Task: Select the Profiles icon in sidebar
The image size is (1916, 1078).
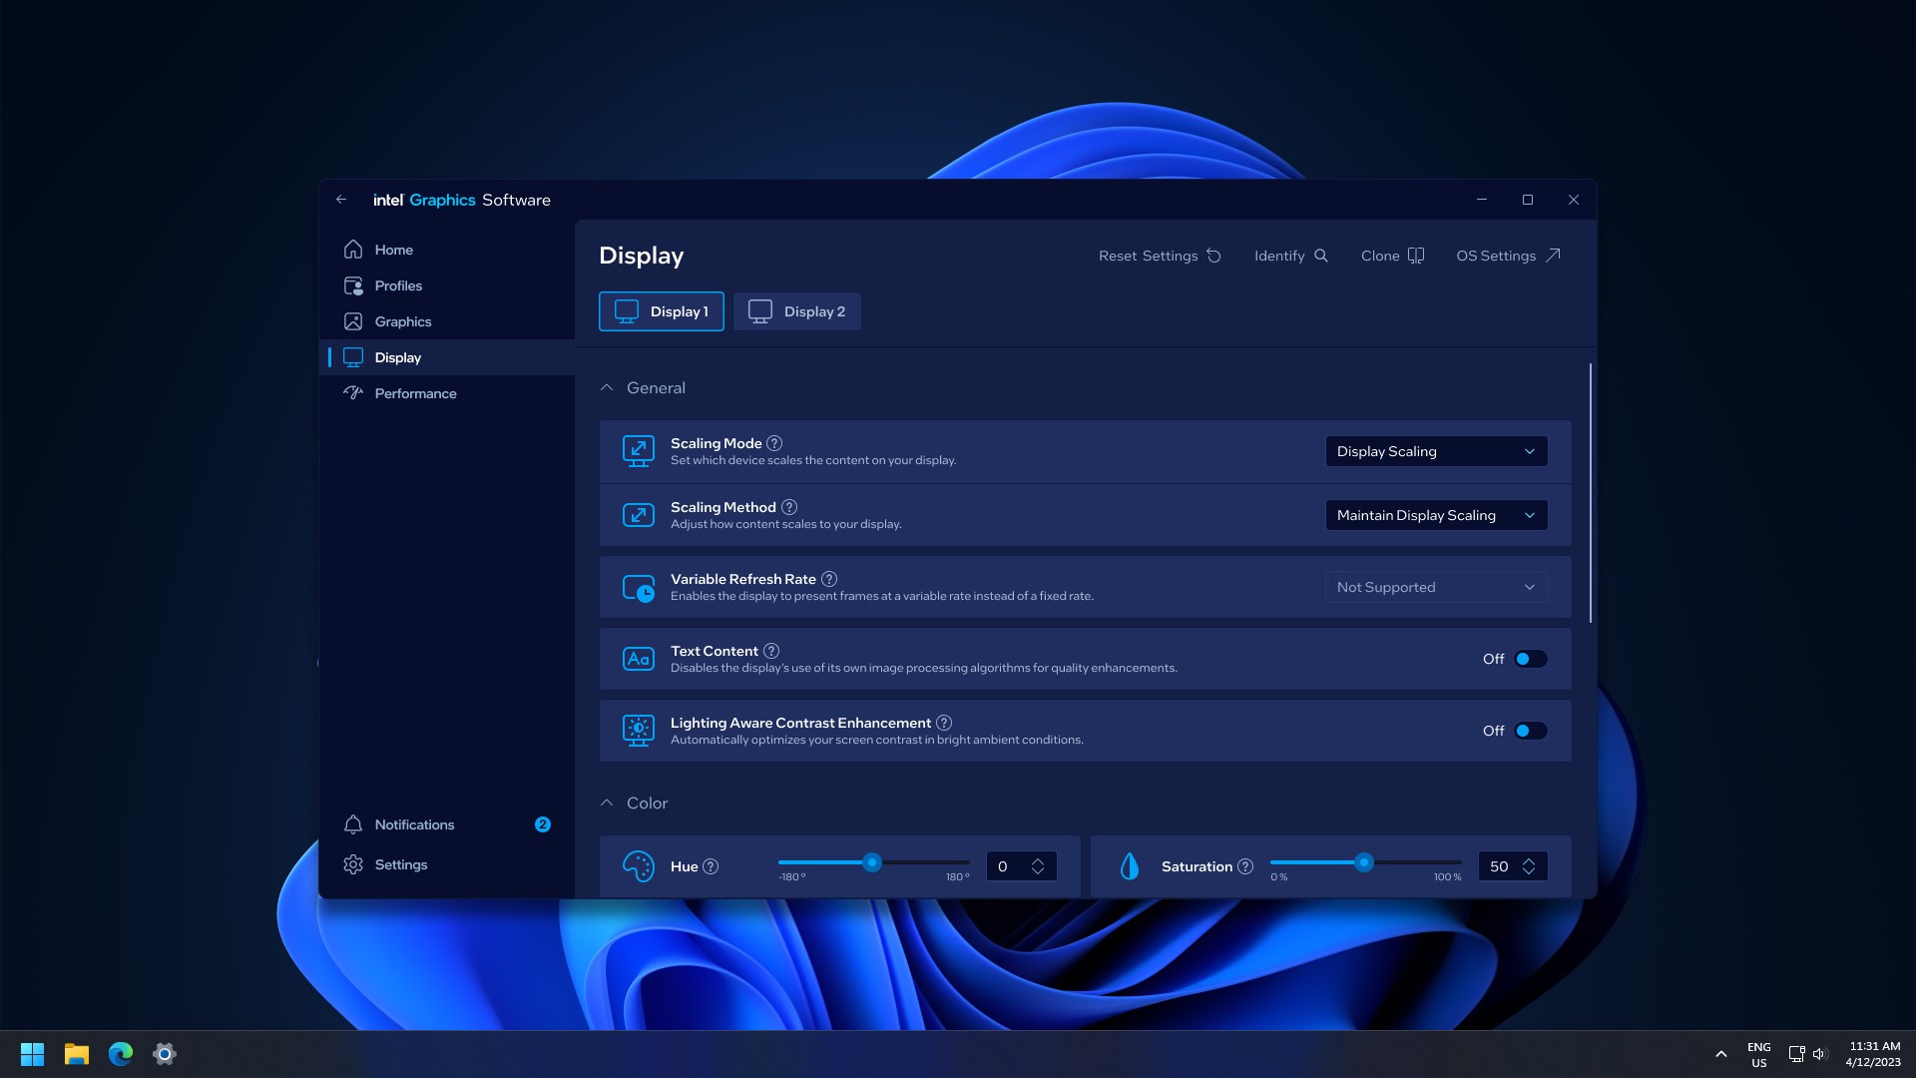Action: pyautogui.click(x=353, y=285)
